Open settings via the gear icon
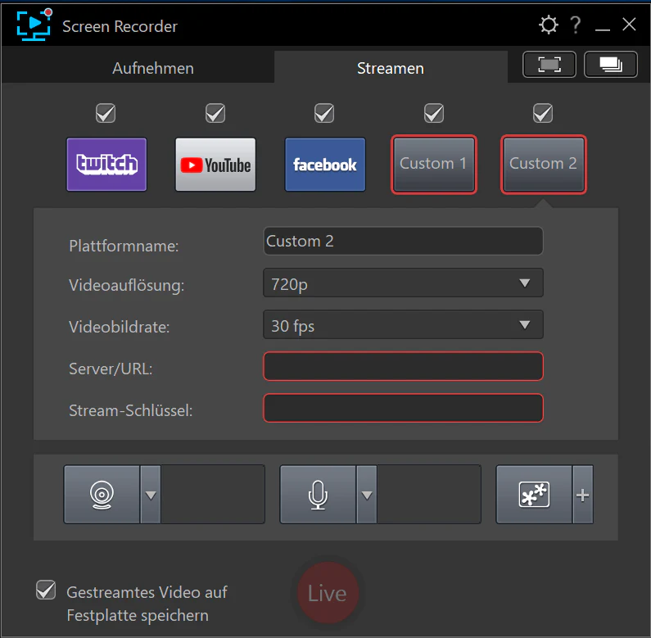The image size is (651, 638). (549, 25)
